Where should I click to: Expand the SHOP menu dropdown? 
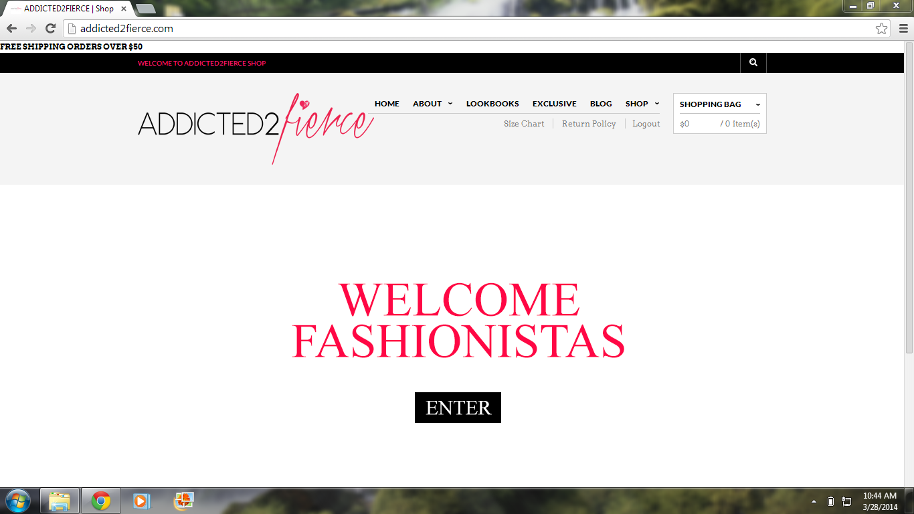click(x=642, y=104)
